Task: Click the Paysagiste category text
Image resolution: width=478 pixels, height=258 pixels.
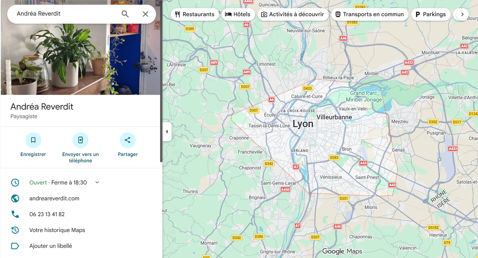Action: 24,117
